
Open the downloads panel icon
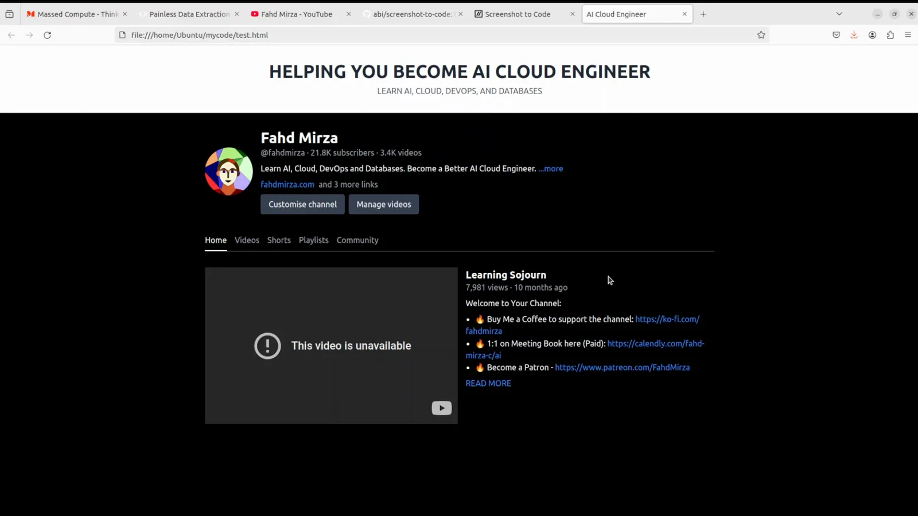[854, 35]
